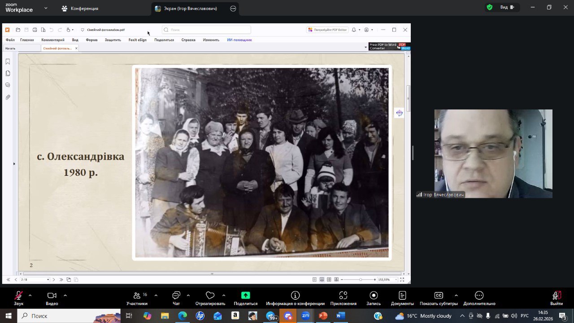574x323 pixels.
Task: Switch to the Конференция tab
Action: [x=80, y=9]
